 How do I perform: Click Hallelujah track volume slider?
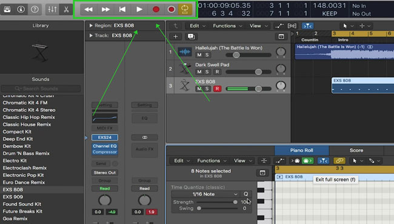coord(249,55)
